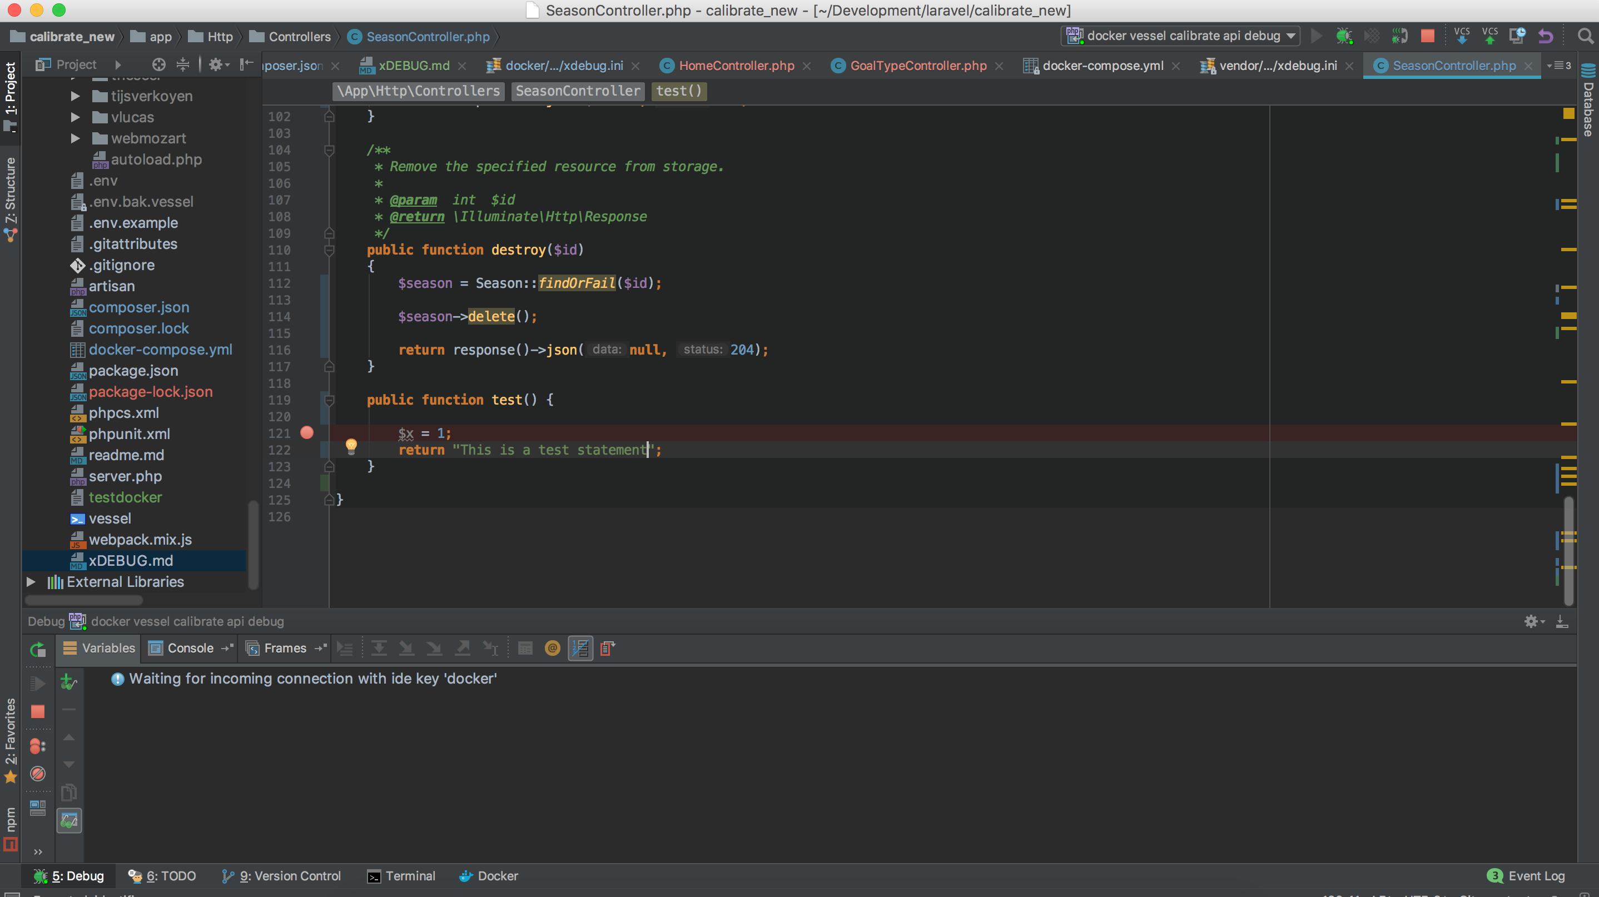The width and height of the screenshot is (1599, 897).
Task: Toggle the breakpoint on line 121
Action: [307, 433]
